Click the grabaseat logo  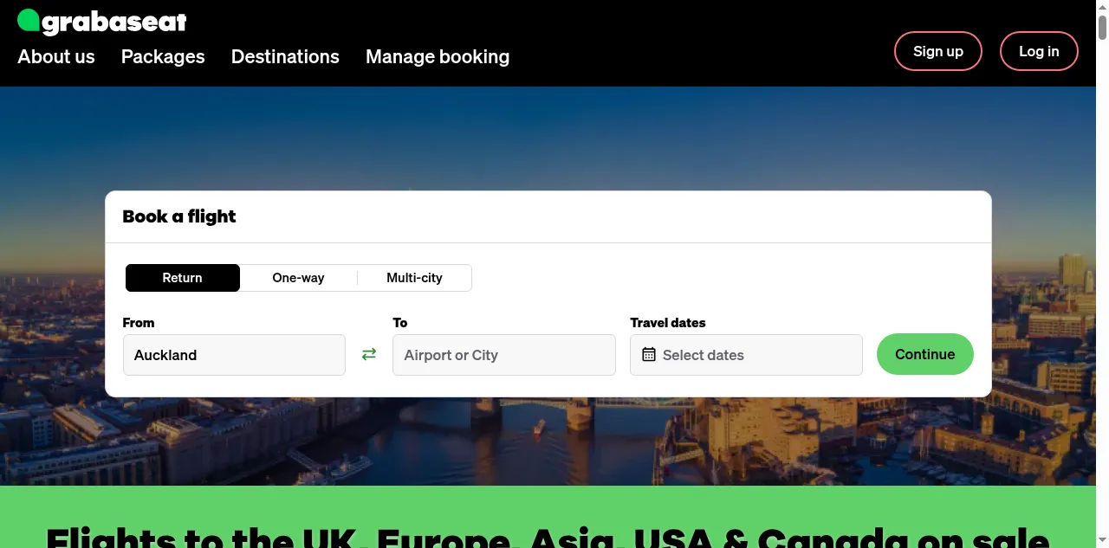pyautogui.click(x=102, y=22)
